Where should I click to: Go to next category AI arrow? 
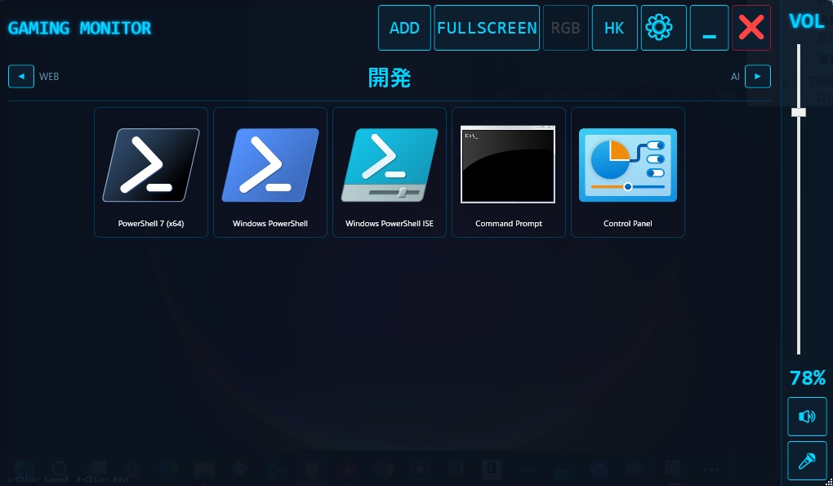click(x=758, y=77)
